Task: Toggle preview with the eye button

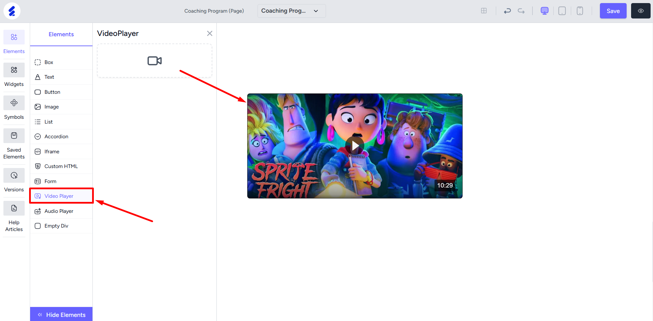Action: (641, 11)
